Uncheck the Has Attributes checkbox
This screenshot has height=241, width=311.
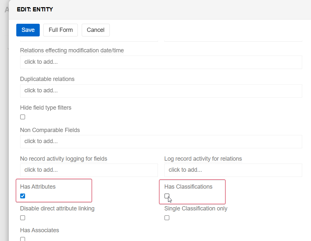pyautogui.click(x=22, y=196)
